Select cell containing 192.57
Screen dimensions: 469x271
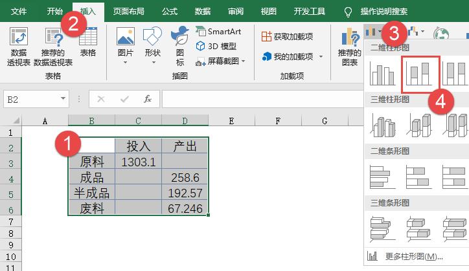tap(185, 193)
